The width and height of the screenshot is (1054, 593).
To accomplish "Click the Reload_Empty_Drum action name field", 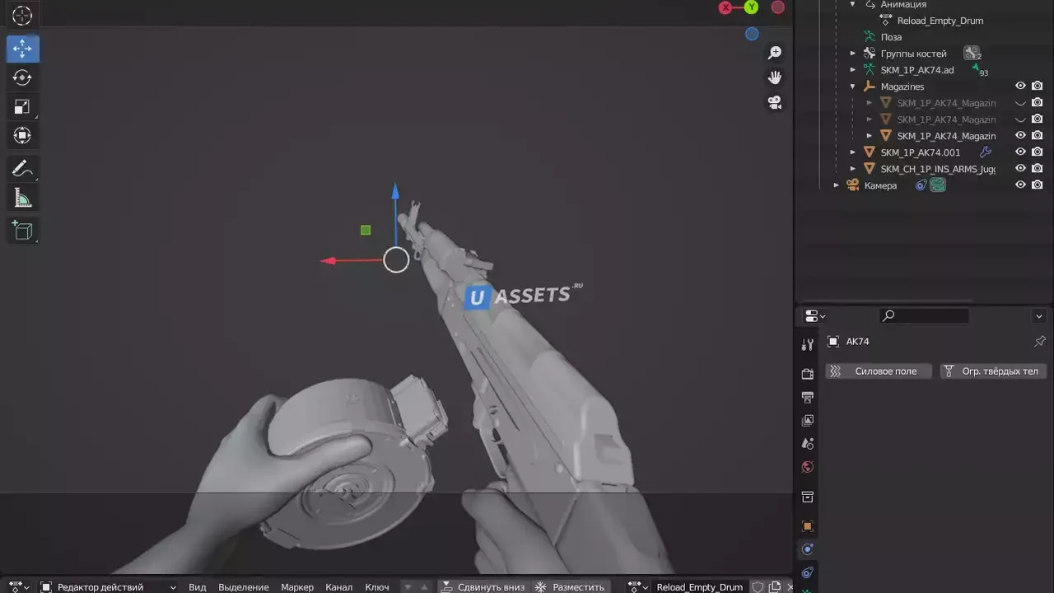I will tap(699, 586).
